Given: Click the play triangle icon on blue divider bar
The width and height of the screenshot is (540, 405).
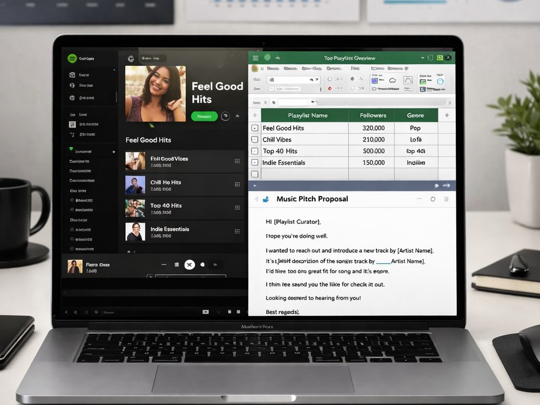Looking at the screenshot, I should pos(437,186).
